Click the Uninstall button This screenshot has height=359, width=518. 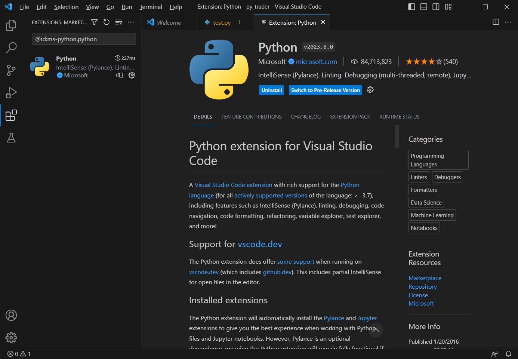click(272, 90)
